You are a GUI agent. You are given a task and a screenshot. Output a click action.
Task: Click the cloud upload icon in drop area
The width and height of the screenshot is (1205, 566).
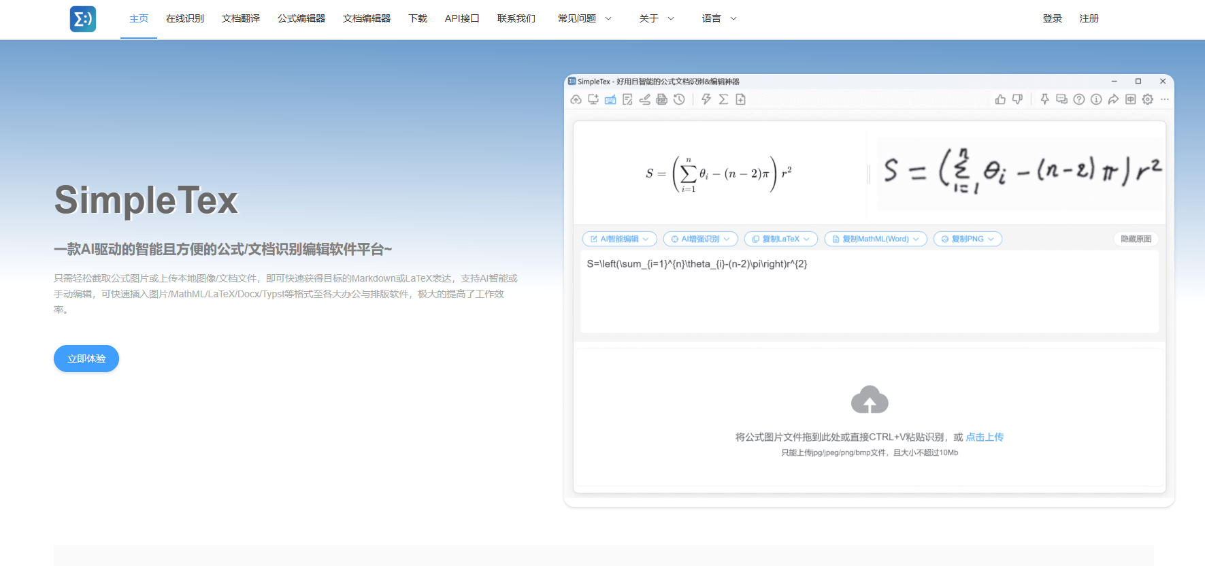pyautogui.click(x=870, y=400)
